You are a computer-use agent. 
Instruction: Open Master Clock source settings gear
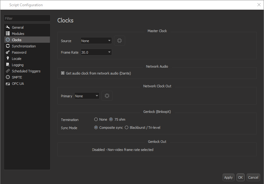(119, 41)
